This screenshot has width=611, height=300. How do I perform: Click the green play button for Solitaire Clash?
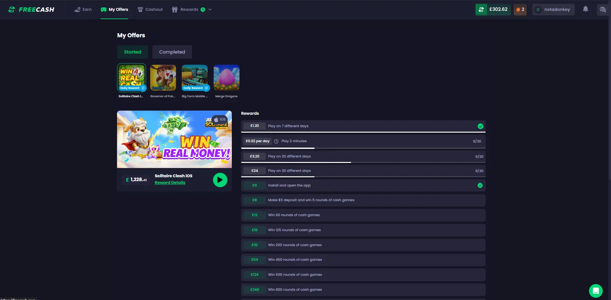[x=220, y=180]
